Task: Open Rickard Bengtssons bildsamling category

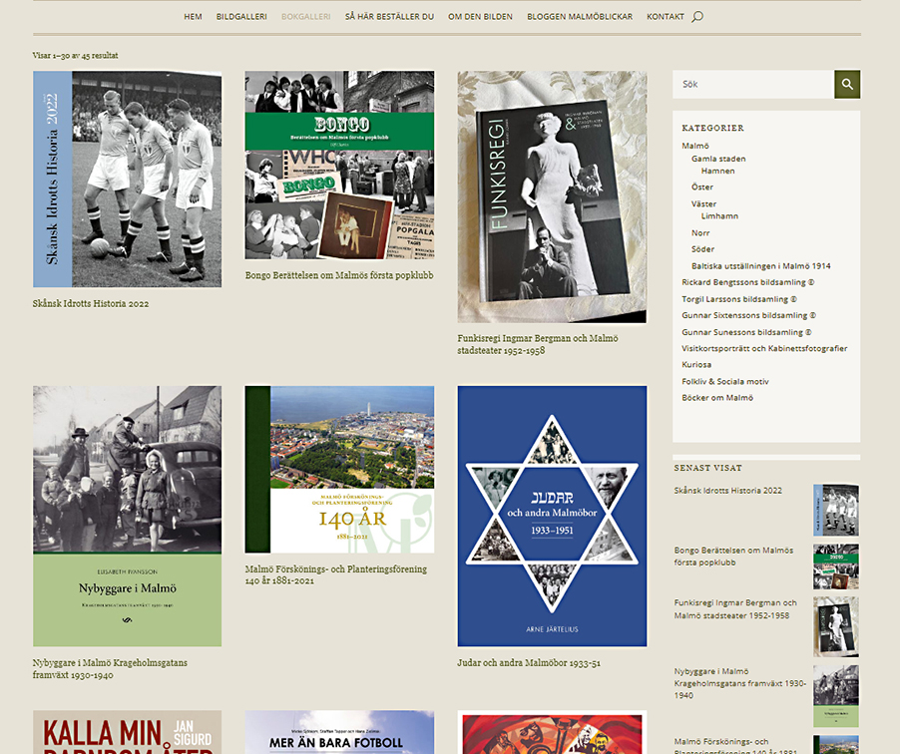Action: 748,281
